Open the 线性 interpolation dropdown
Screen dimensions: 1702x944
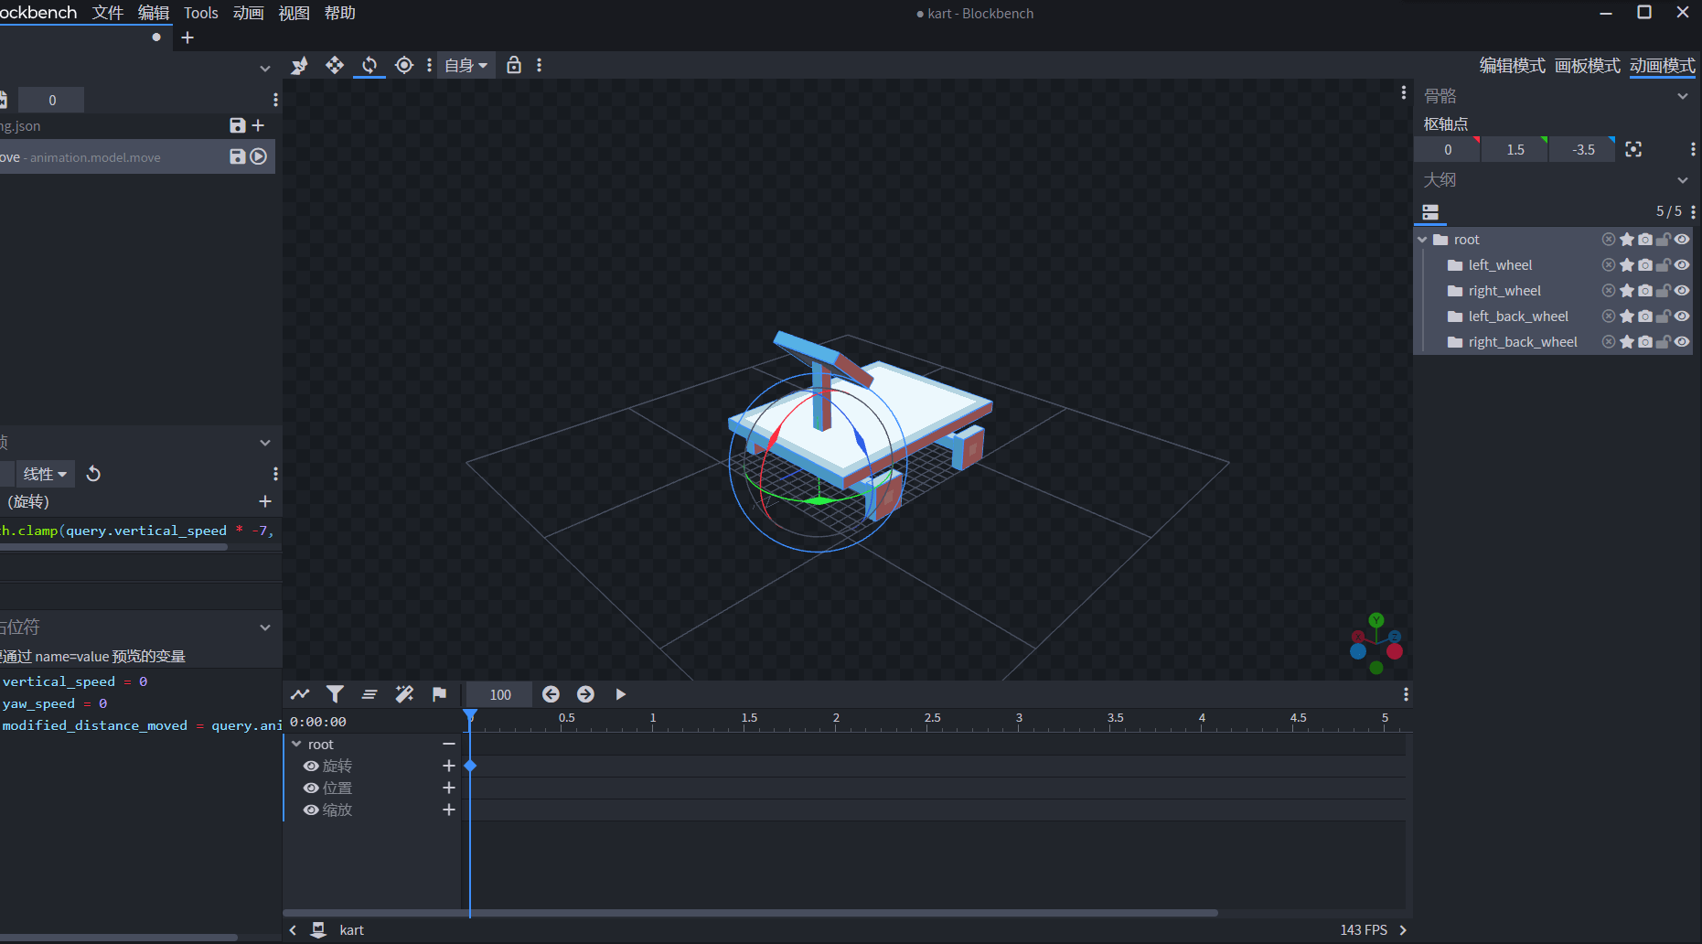(x=45, y=474)
